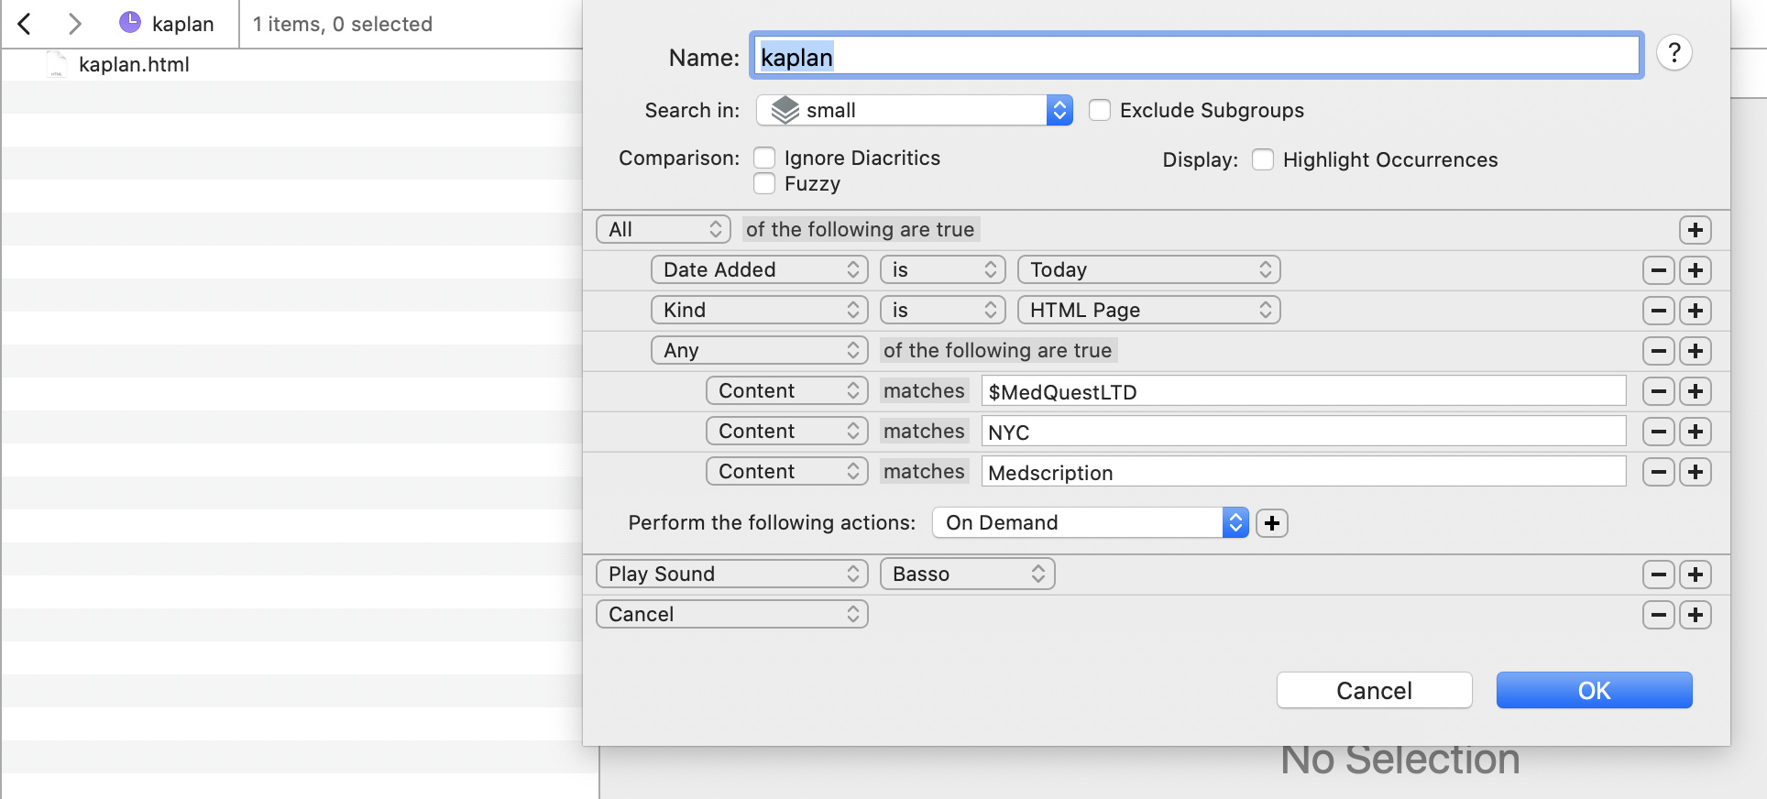Screen dimensions: 1767x799
Task: Enable Highlight Occurrences checkbox
Action: tap(1263, 160)
